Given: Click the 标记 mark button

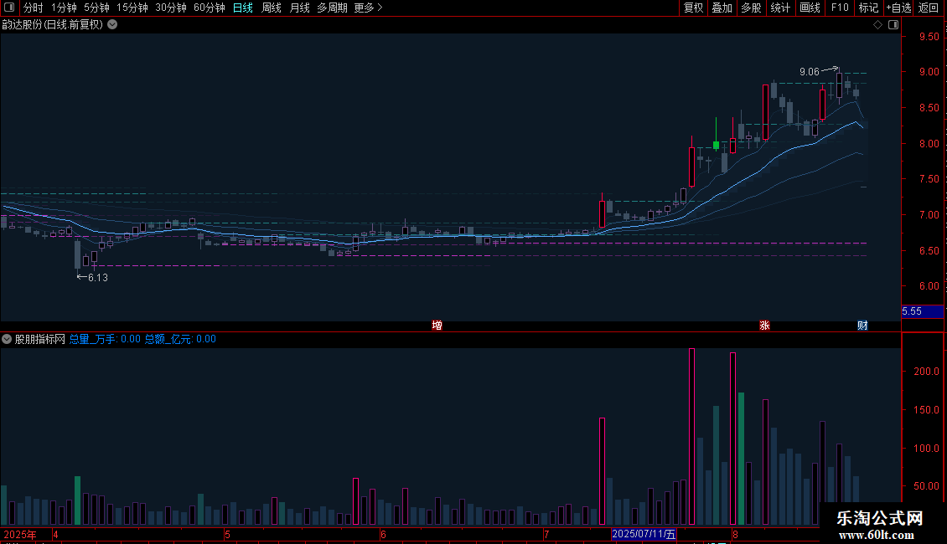Looking at the screenshot, I should [x=868, y=8].
